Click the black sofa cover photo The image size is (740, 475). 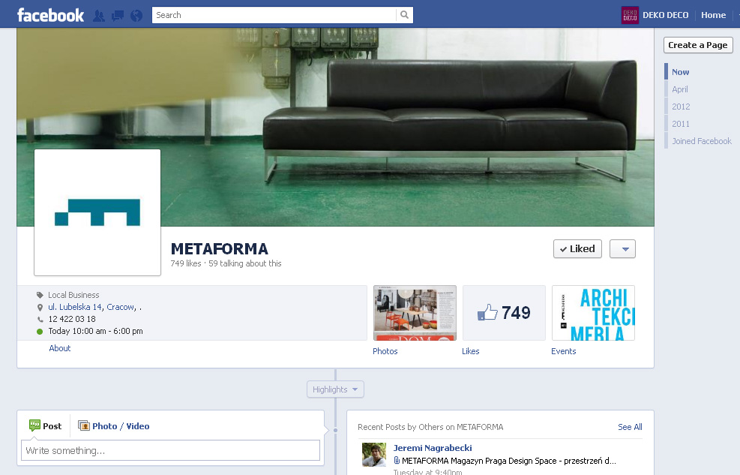(x=335, y=127)
